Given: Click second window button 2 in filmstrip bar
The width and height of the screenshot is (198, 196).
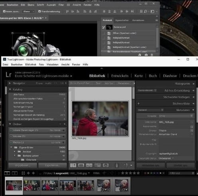Looking at the screenshot, I should coord(15,173).
